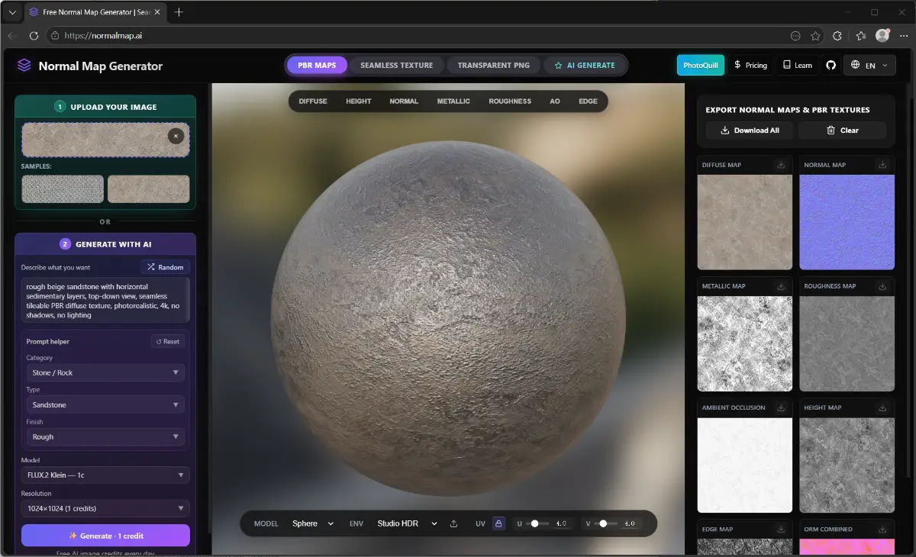
Task: Open the Model dropdown FLUX.2 Klein
Action: point(105,475)
